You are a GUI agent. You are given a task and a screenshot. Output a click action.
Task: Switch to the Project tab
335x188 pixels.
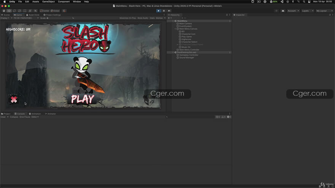pos(6,114)
